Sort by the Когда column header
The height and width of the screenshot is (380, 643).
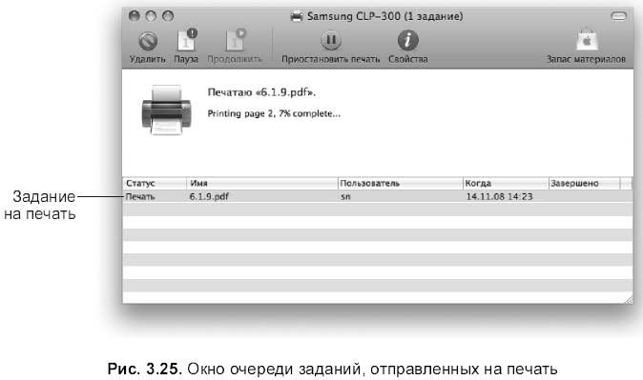[506, 183]
